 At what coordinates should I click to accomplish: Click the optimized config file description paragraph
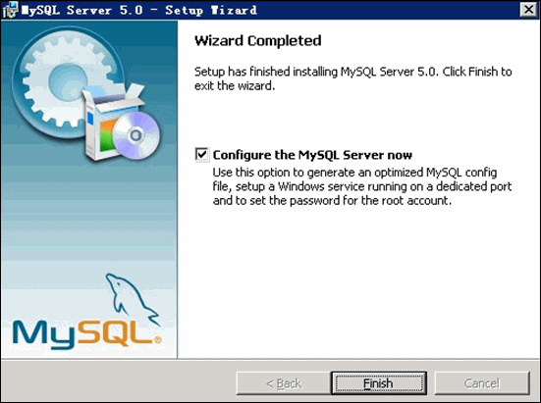click(x=362, y=186)
